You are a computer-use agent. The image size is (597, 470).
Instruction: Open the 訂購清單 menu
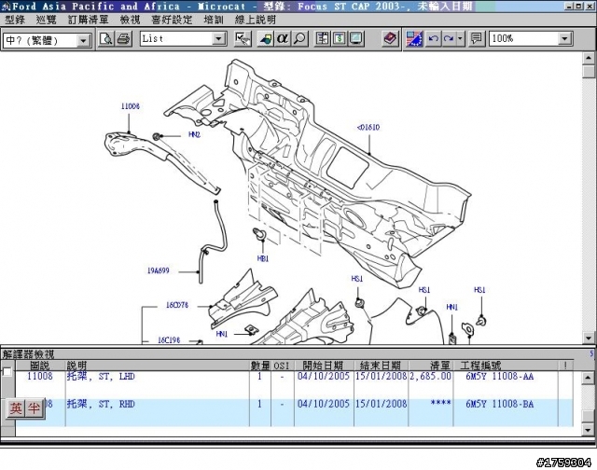[89, 20]
